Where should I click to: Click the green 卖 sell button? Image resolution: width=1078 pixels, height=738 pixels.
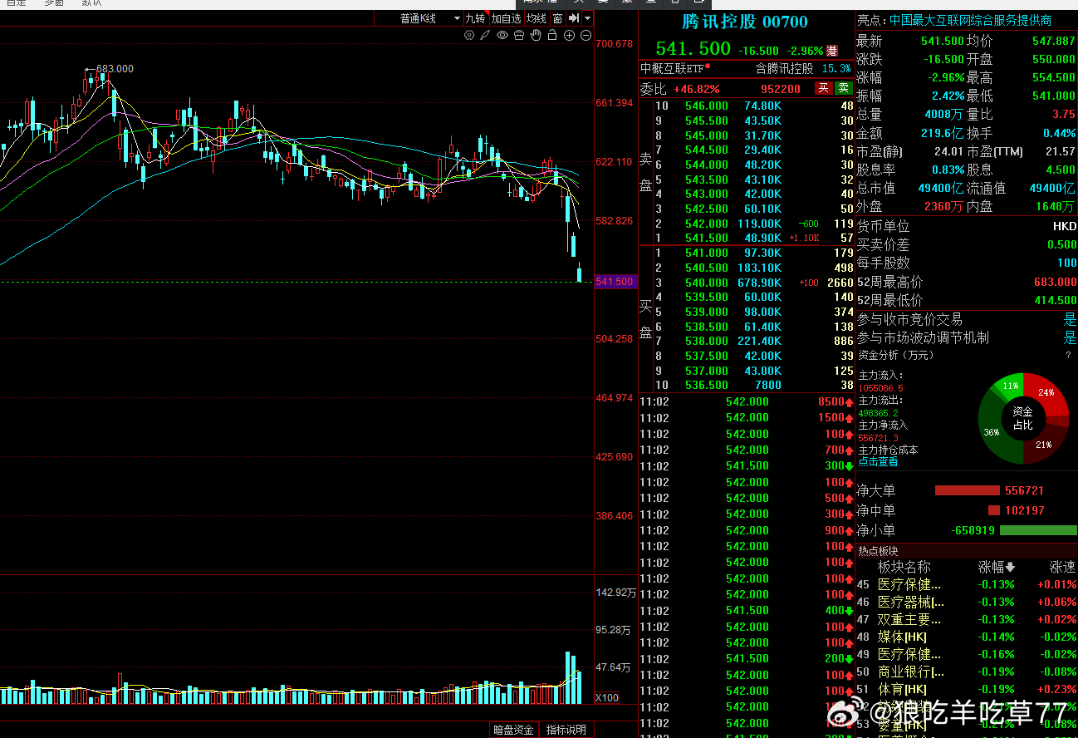[x=844, y=88]
